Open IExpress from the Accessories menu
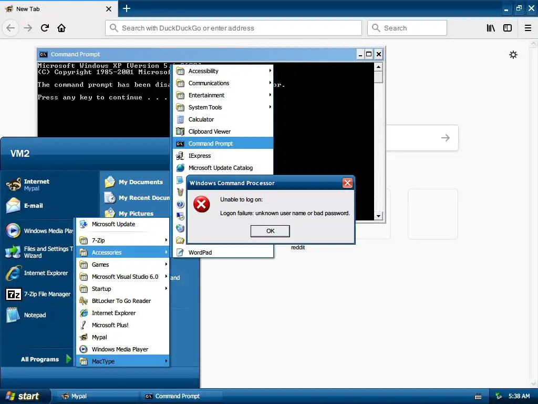Image resolution: width=538 pixels, height=404 pixels. pos(223,156)
